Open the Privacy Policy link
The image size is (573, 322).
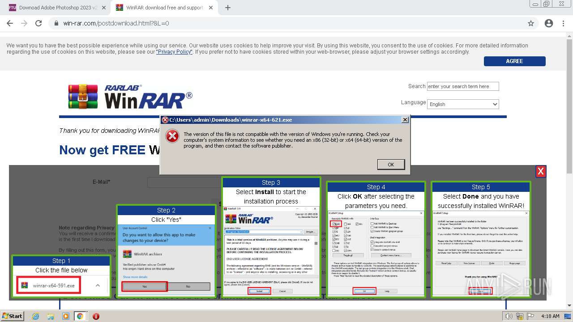(174, 52)
